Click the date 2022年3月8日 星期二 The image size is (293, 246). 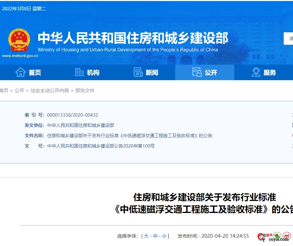coord(24,9)
